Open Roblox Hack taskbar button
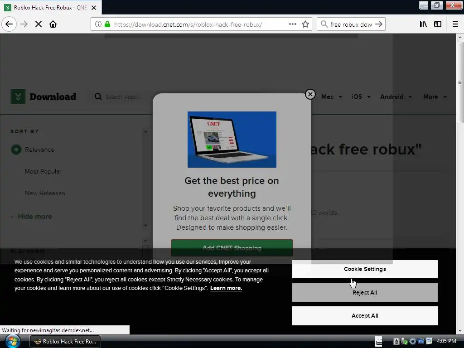This screenshot has height=348, width=464. pos(65,342)
